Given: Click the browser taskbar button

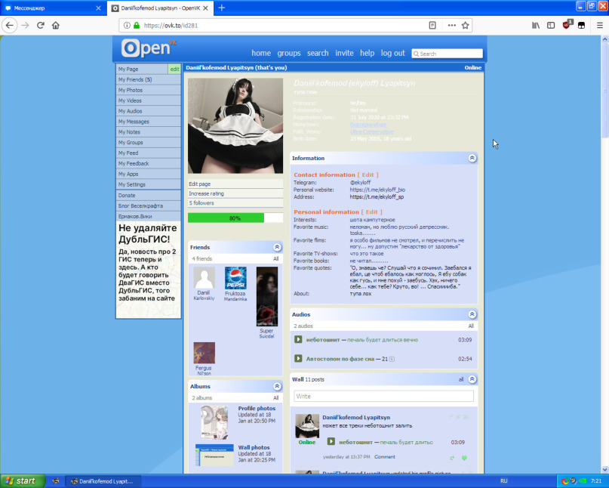Looking at the screenshot, I should point(103,481).
